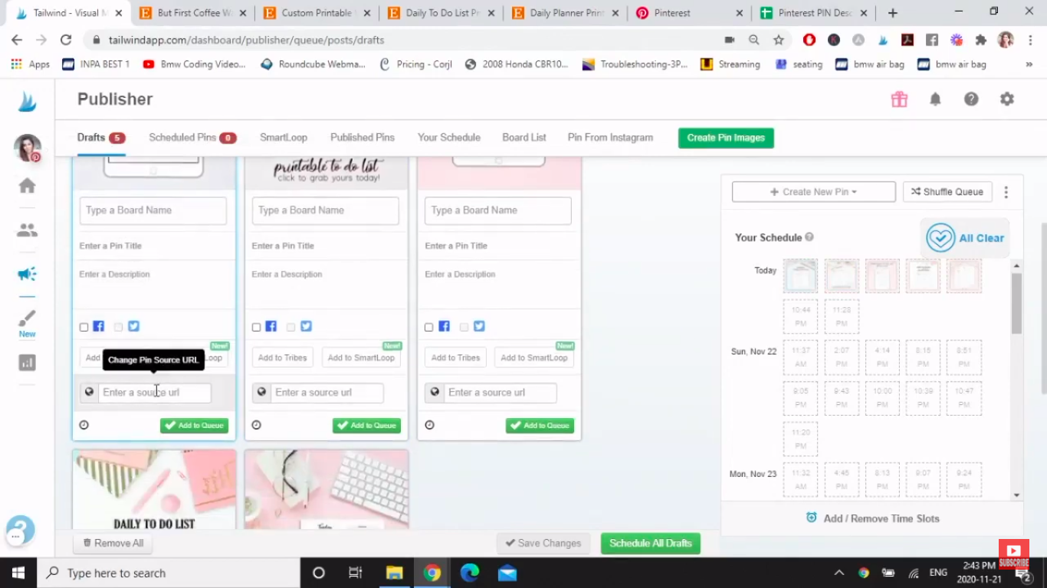Open the Your Schedule tab
Screen dimensions: 1047x588
point(449,138)
